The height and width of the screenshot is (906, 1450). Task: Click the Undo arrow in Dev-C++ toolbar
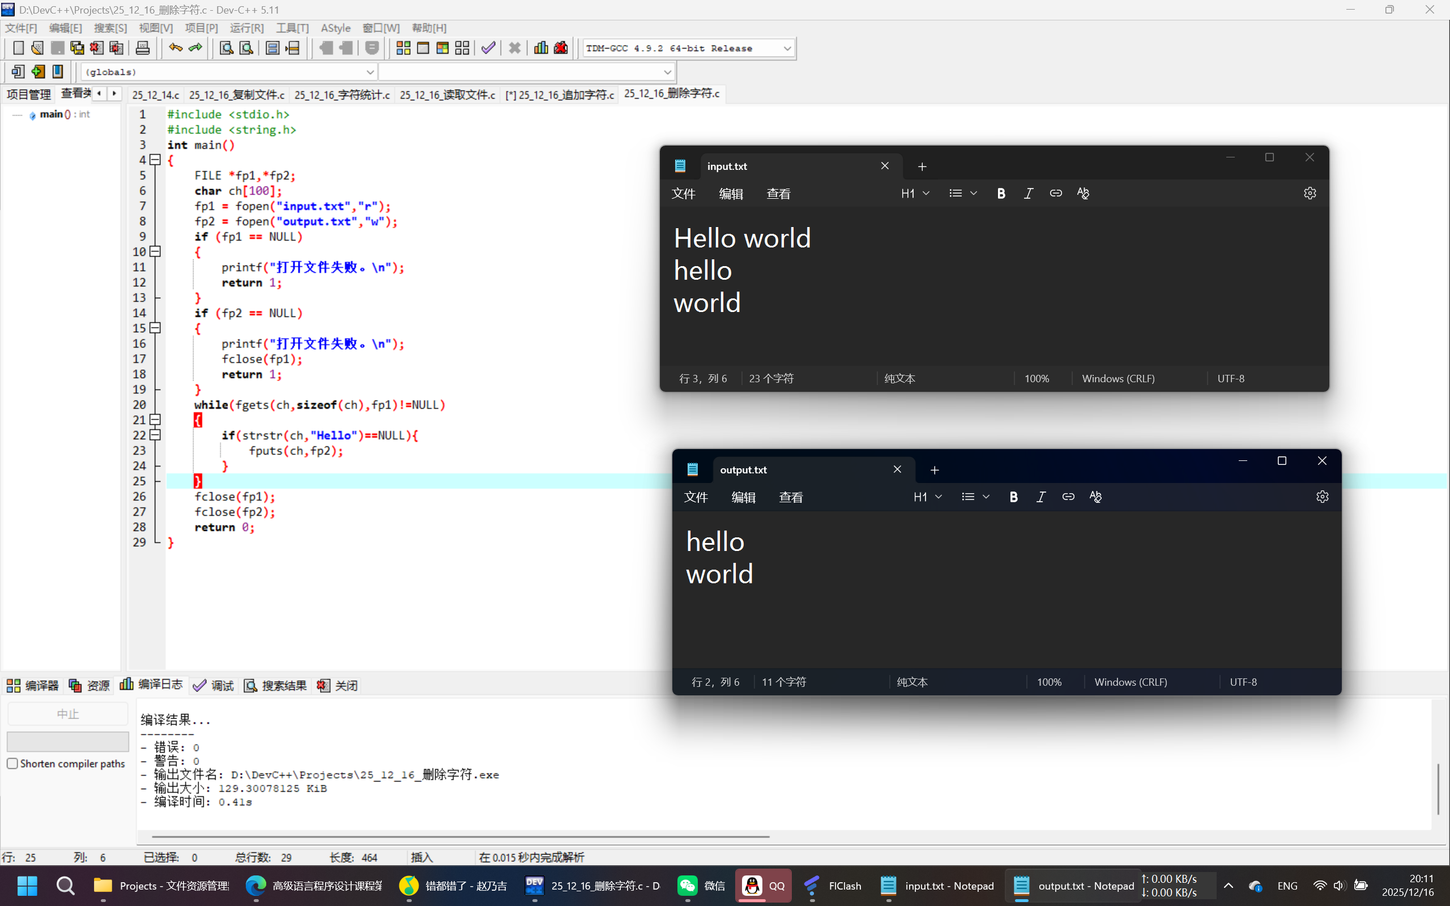175,48
